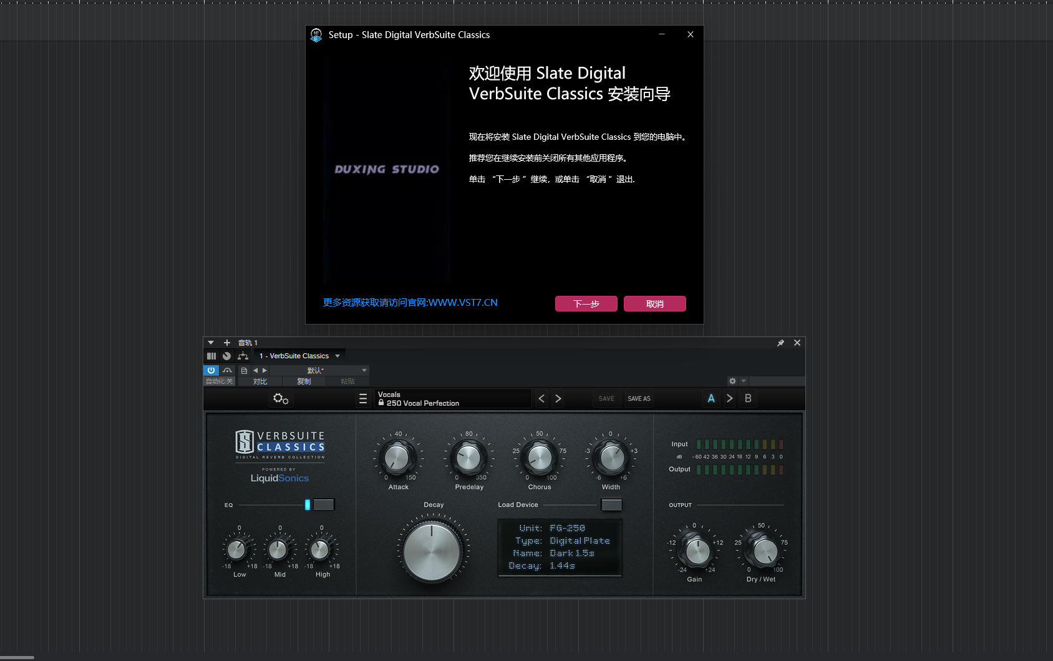Select the channel strip bars icon
Viewport: 1053px width, 661px height.
(211, 356)
